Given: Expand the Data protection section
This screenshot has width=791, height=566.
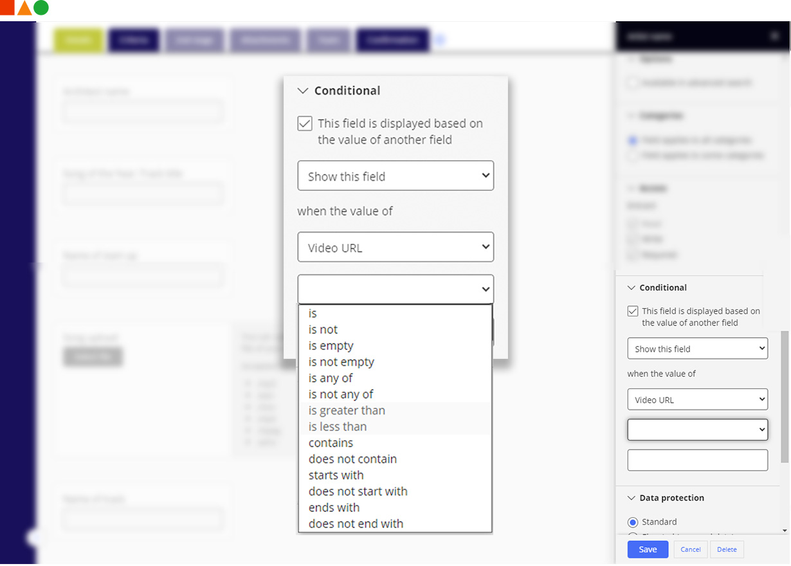Looking at the screenshot, I should [x=630, y=497].
